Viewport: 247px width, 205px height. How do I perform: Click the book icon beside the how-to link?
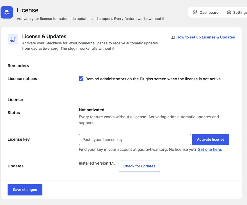(173, 37)
